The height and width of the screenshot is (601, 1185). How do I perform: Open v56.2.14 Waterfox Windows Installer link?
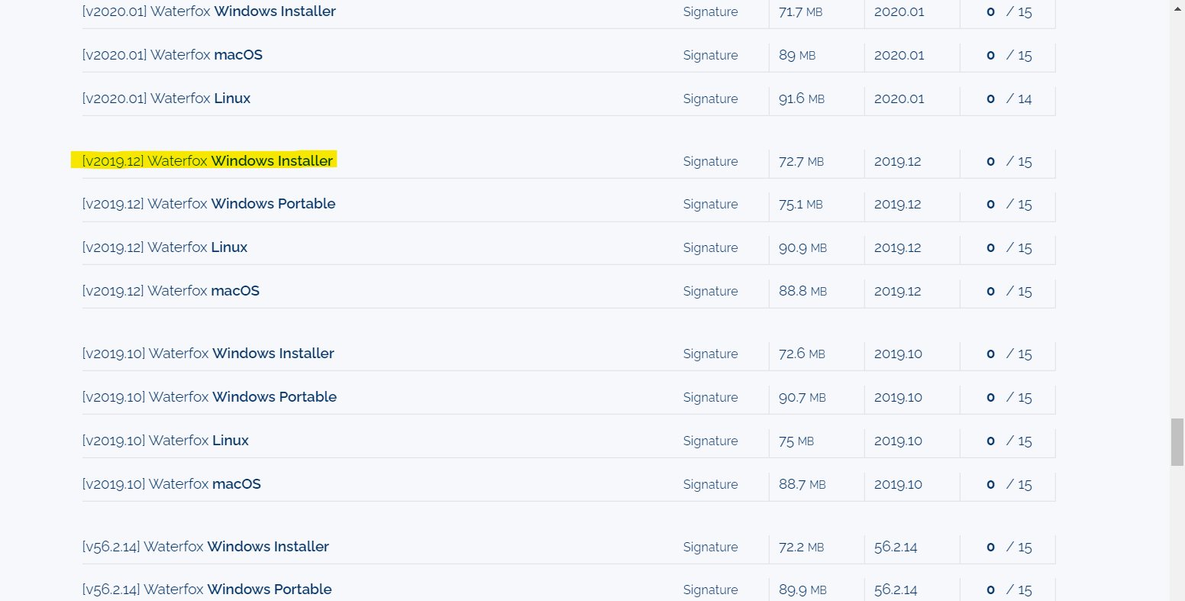[x=205, y=547]
